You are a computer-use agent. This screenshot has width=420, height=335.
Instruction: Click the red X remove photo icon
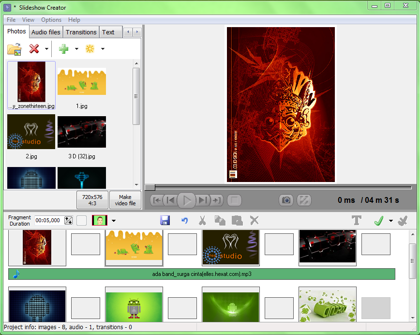tap(34, 49)
